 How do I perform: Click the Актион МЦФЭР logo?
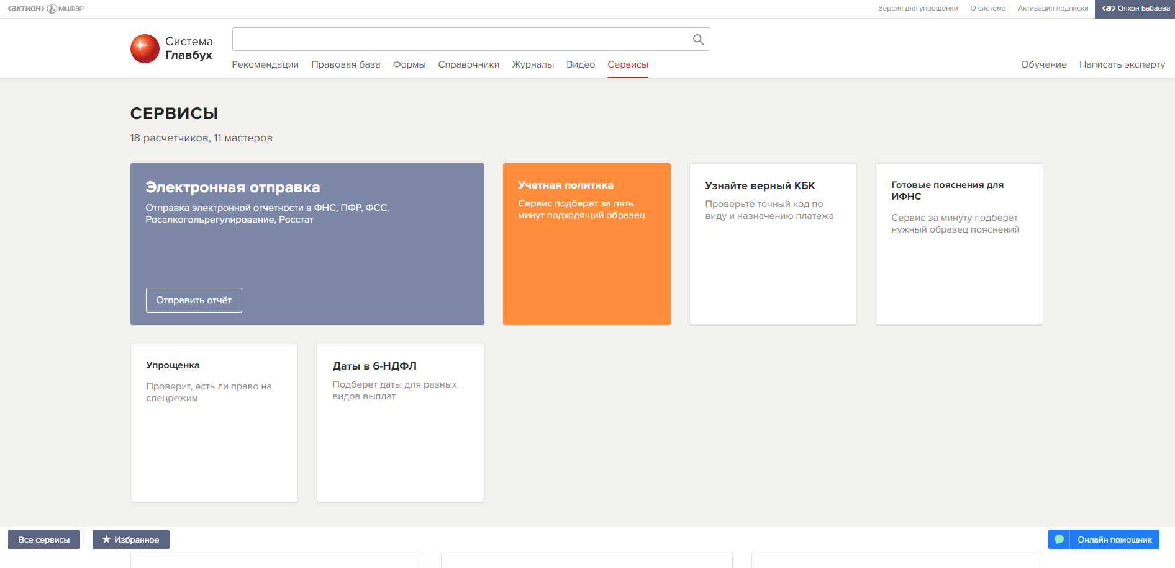(x=45, y=9)
